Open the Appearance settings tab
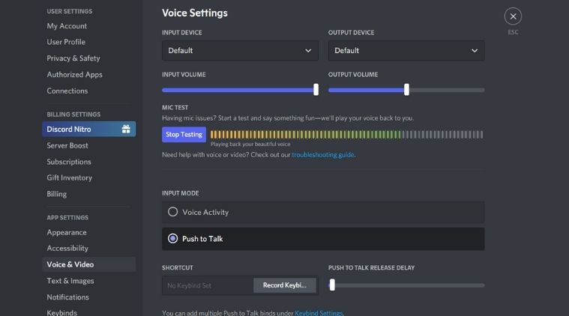Viewport: 569px width, 316px height. coord(67,232)
